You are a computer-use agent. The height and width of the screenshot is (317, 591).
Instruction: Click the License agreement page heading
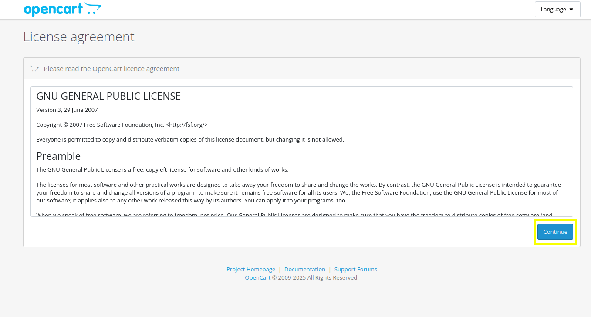click(79, 37)
